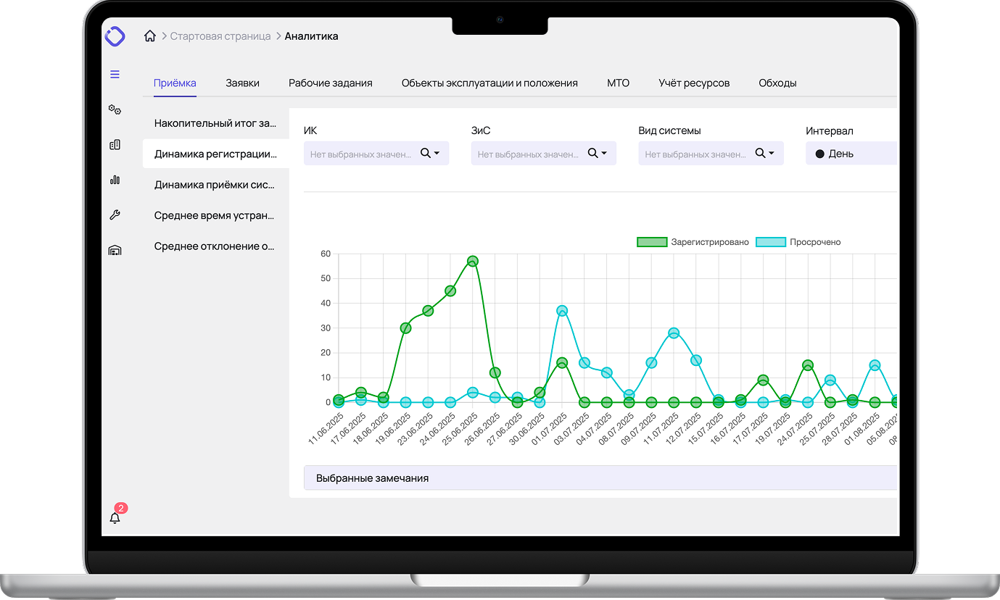Open the bar chart analytics sidebar icon
Viewport: 1000px width, 600px height.
coord(115,180)
